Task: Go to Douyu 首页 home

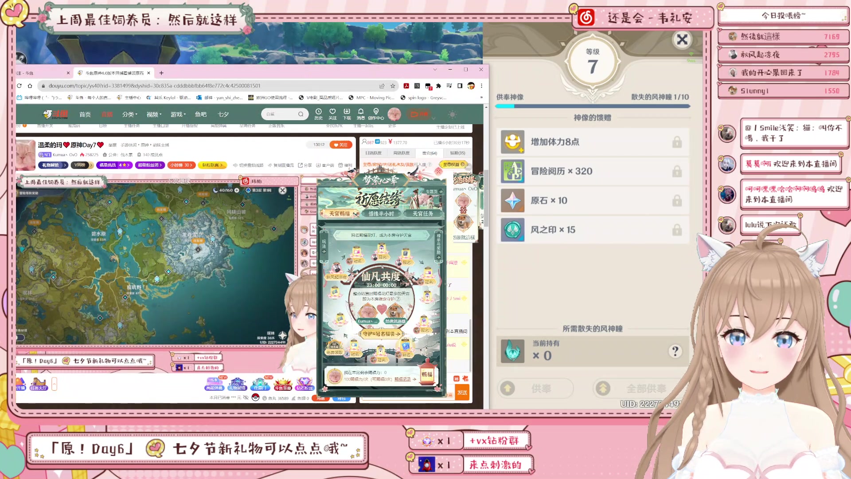Action: coord(85,114)
